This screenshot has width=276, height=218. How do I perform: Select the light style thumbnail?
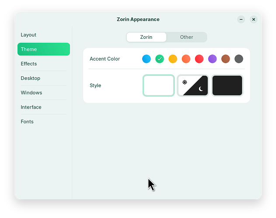click(x=159, y=85)
